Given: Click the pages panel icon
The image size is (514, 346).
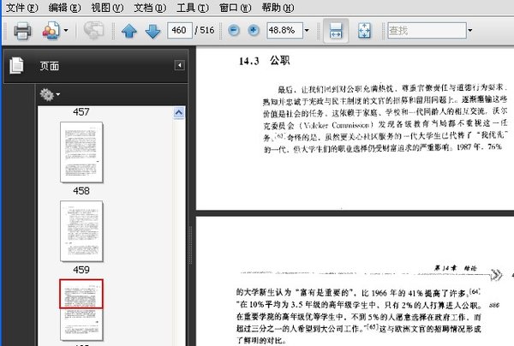Looking at the screenshot, I should 16,65.
